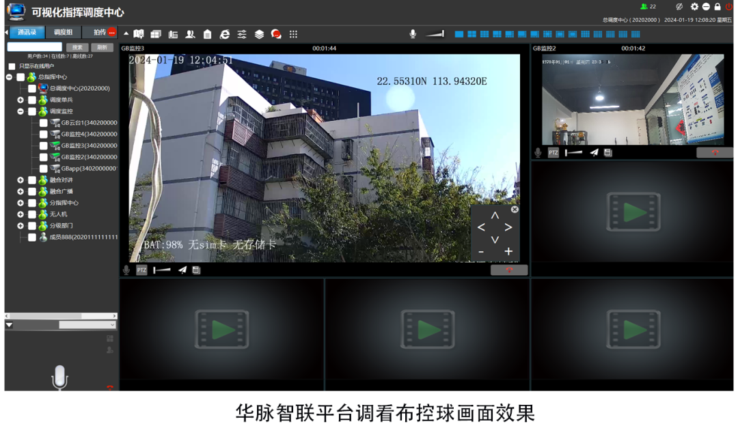The image size is (738, 426).
Task: Click the red power icon
Action: [728, 7]
